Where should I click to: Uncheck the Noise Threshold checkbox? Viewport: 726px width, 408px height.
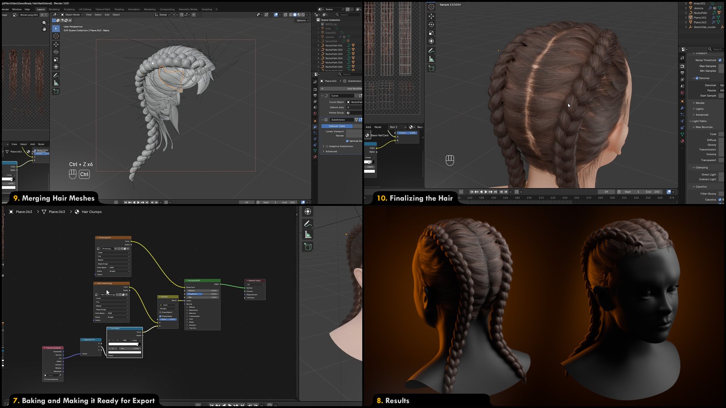pyautogui.click(x=720, y=60)
